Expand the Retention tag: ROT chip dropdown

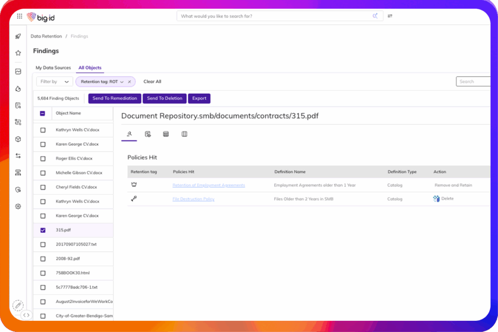pyautogui.click(x=122, y=82)
